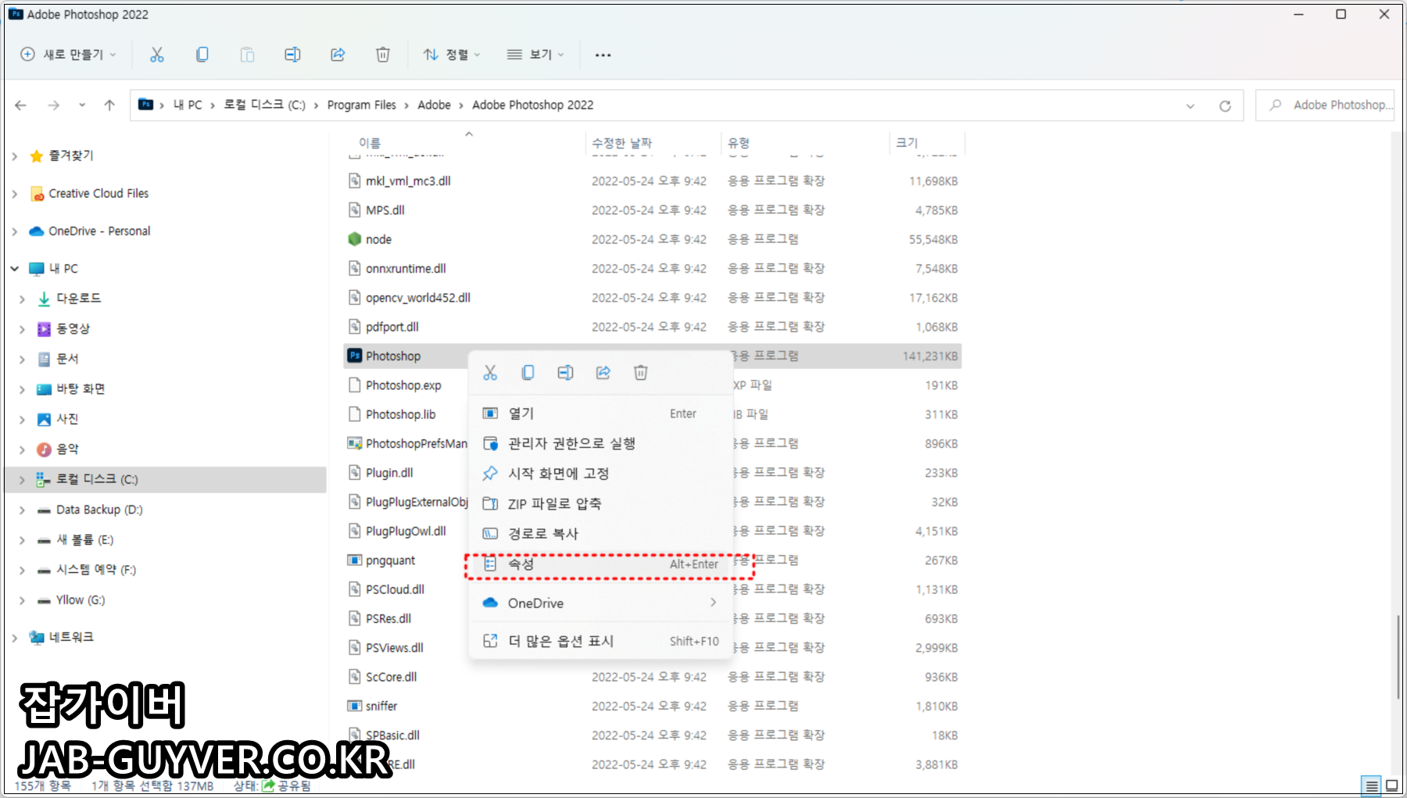Click the file list vertical scrollbar
1407x798 pixels.
point(1398,657)
